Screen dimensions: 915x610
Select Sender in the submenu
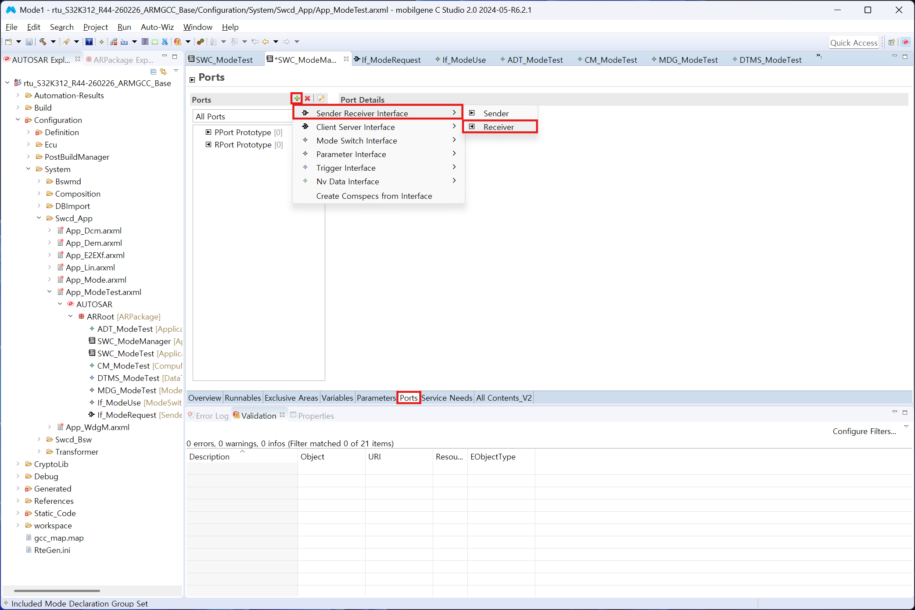(500, 113)
